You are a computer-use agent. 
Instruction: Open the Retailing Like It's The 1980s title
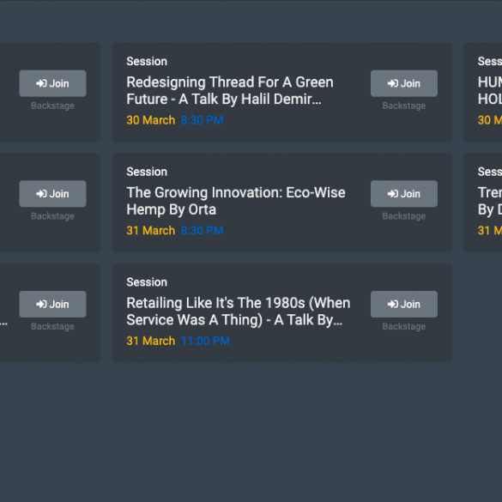239,311
